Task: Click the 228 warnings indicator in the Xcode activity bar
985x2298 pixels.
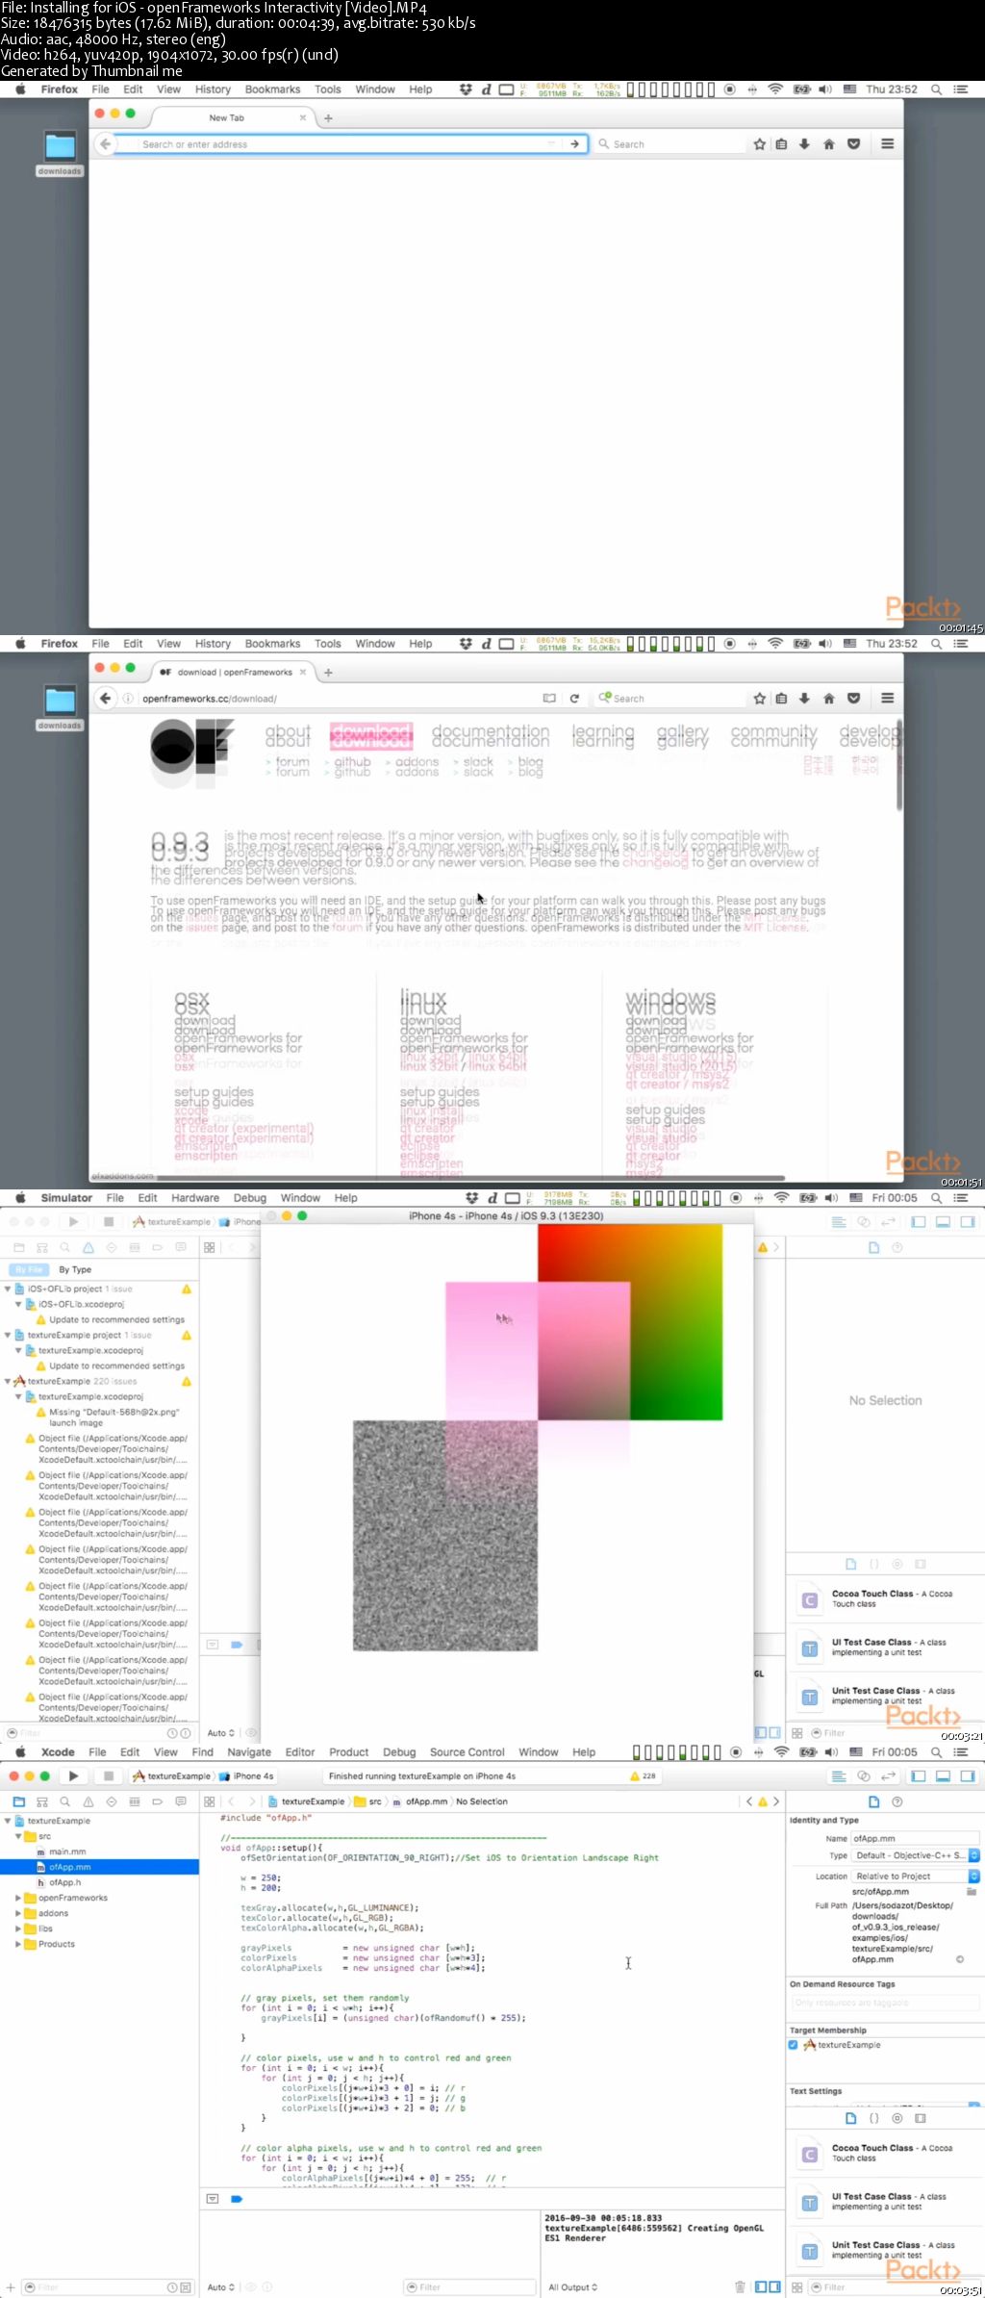Action: 643,1776
